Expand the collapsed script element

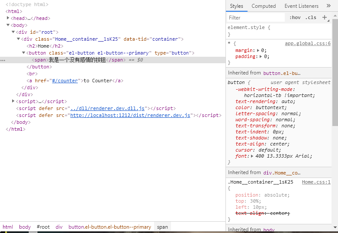coord(13,101)
